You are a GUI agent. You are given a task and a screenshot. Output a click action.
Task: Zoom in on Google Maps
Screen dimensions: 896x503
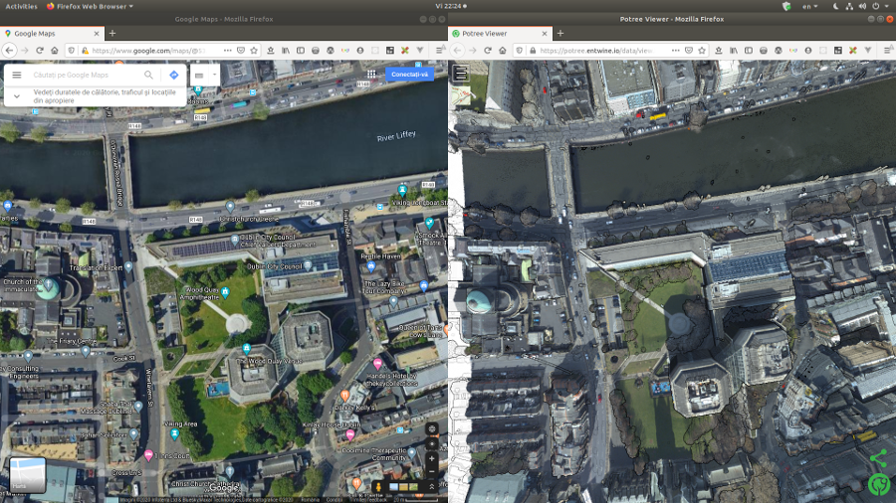431,458
